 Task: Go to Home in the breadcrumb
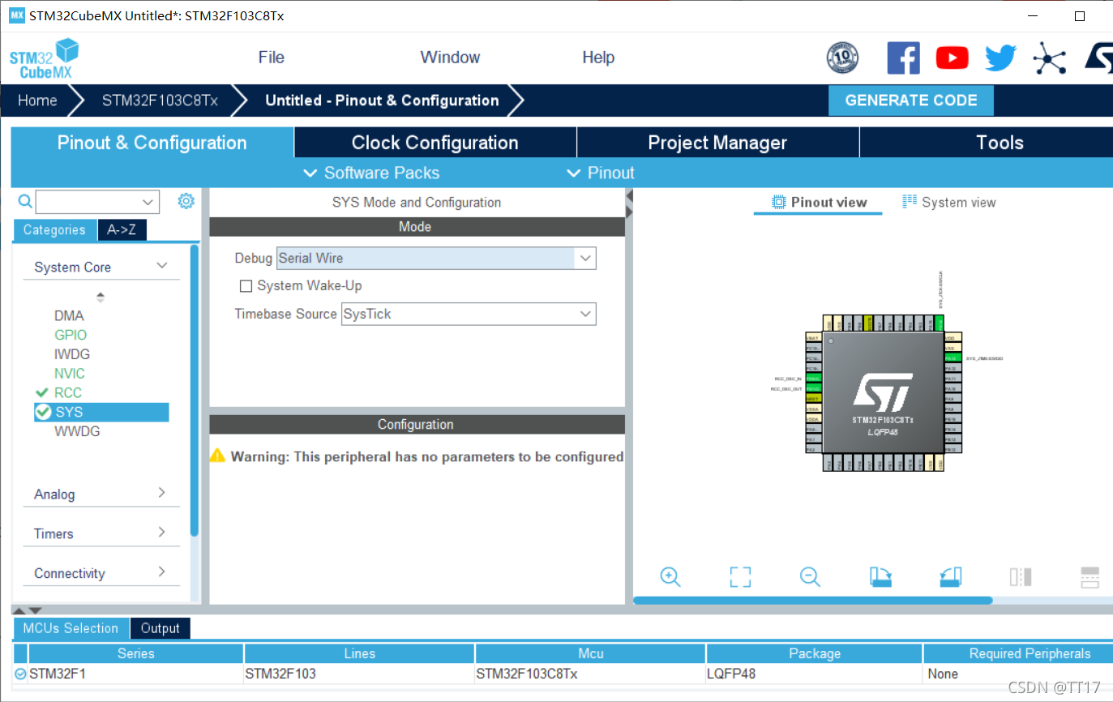(x=37, y=101)
